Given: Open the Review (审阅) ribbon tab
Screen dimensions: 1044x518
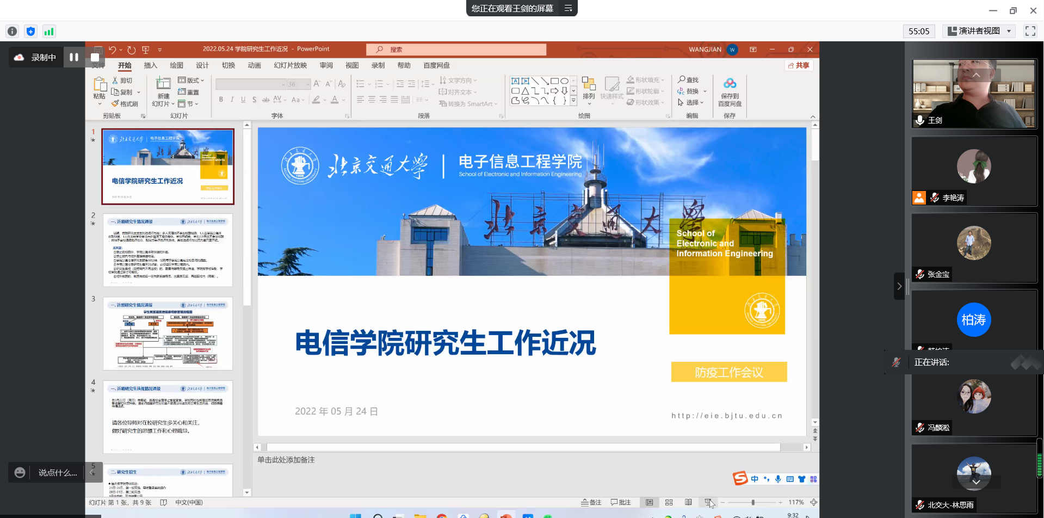Looking at the screenshot, I should coord(326,65).
